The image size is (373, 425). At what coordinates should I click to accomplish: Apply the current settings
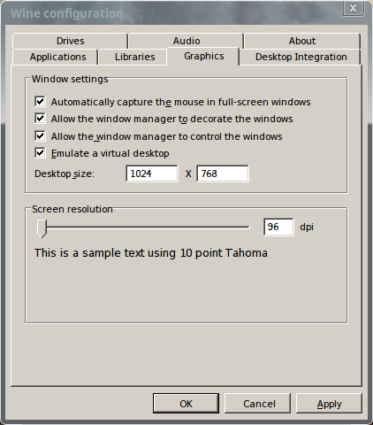pyautogui.click(x=329, y=404)
